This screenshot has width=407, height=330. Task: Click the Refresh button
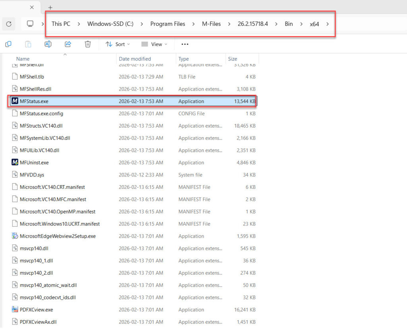click(x=9, y=24)
